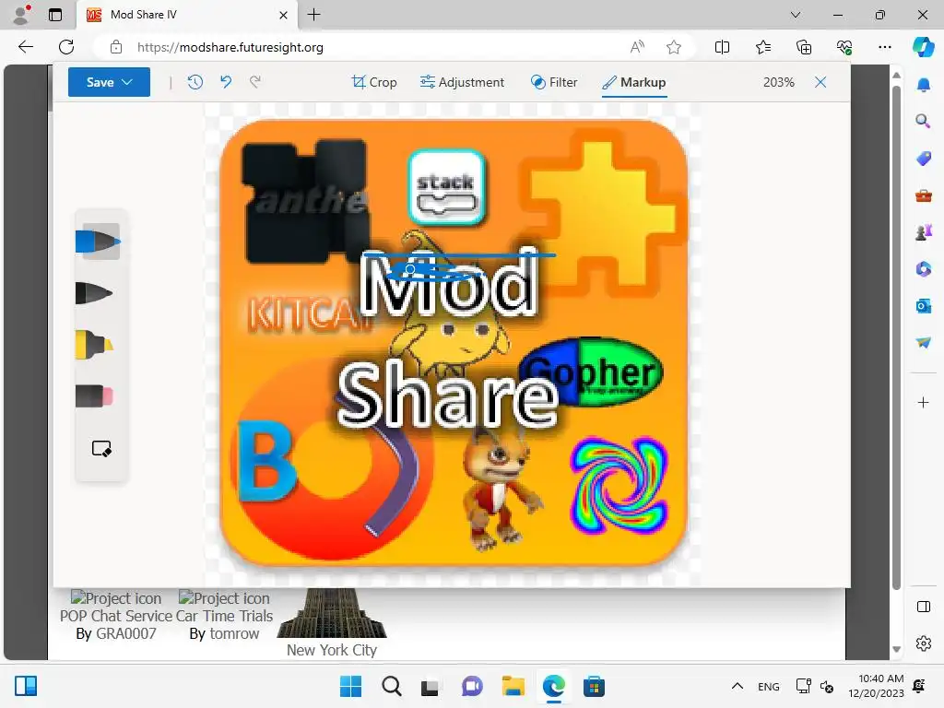
Task: Open tomrow user profile link
Action: point(234,633)
